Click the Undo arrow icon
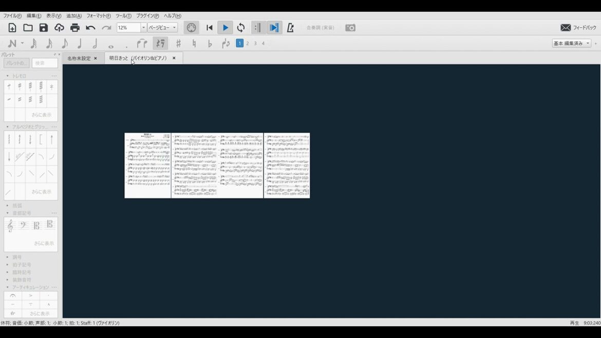The image size is (601, 338). coord(90,28)
